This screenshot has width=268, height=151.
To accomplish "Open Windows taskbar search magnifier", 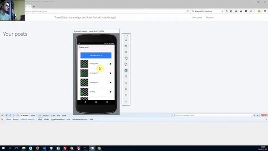I will (x=10, y=148).
